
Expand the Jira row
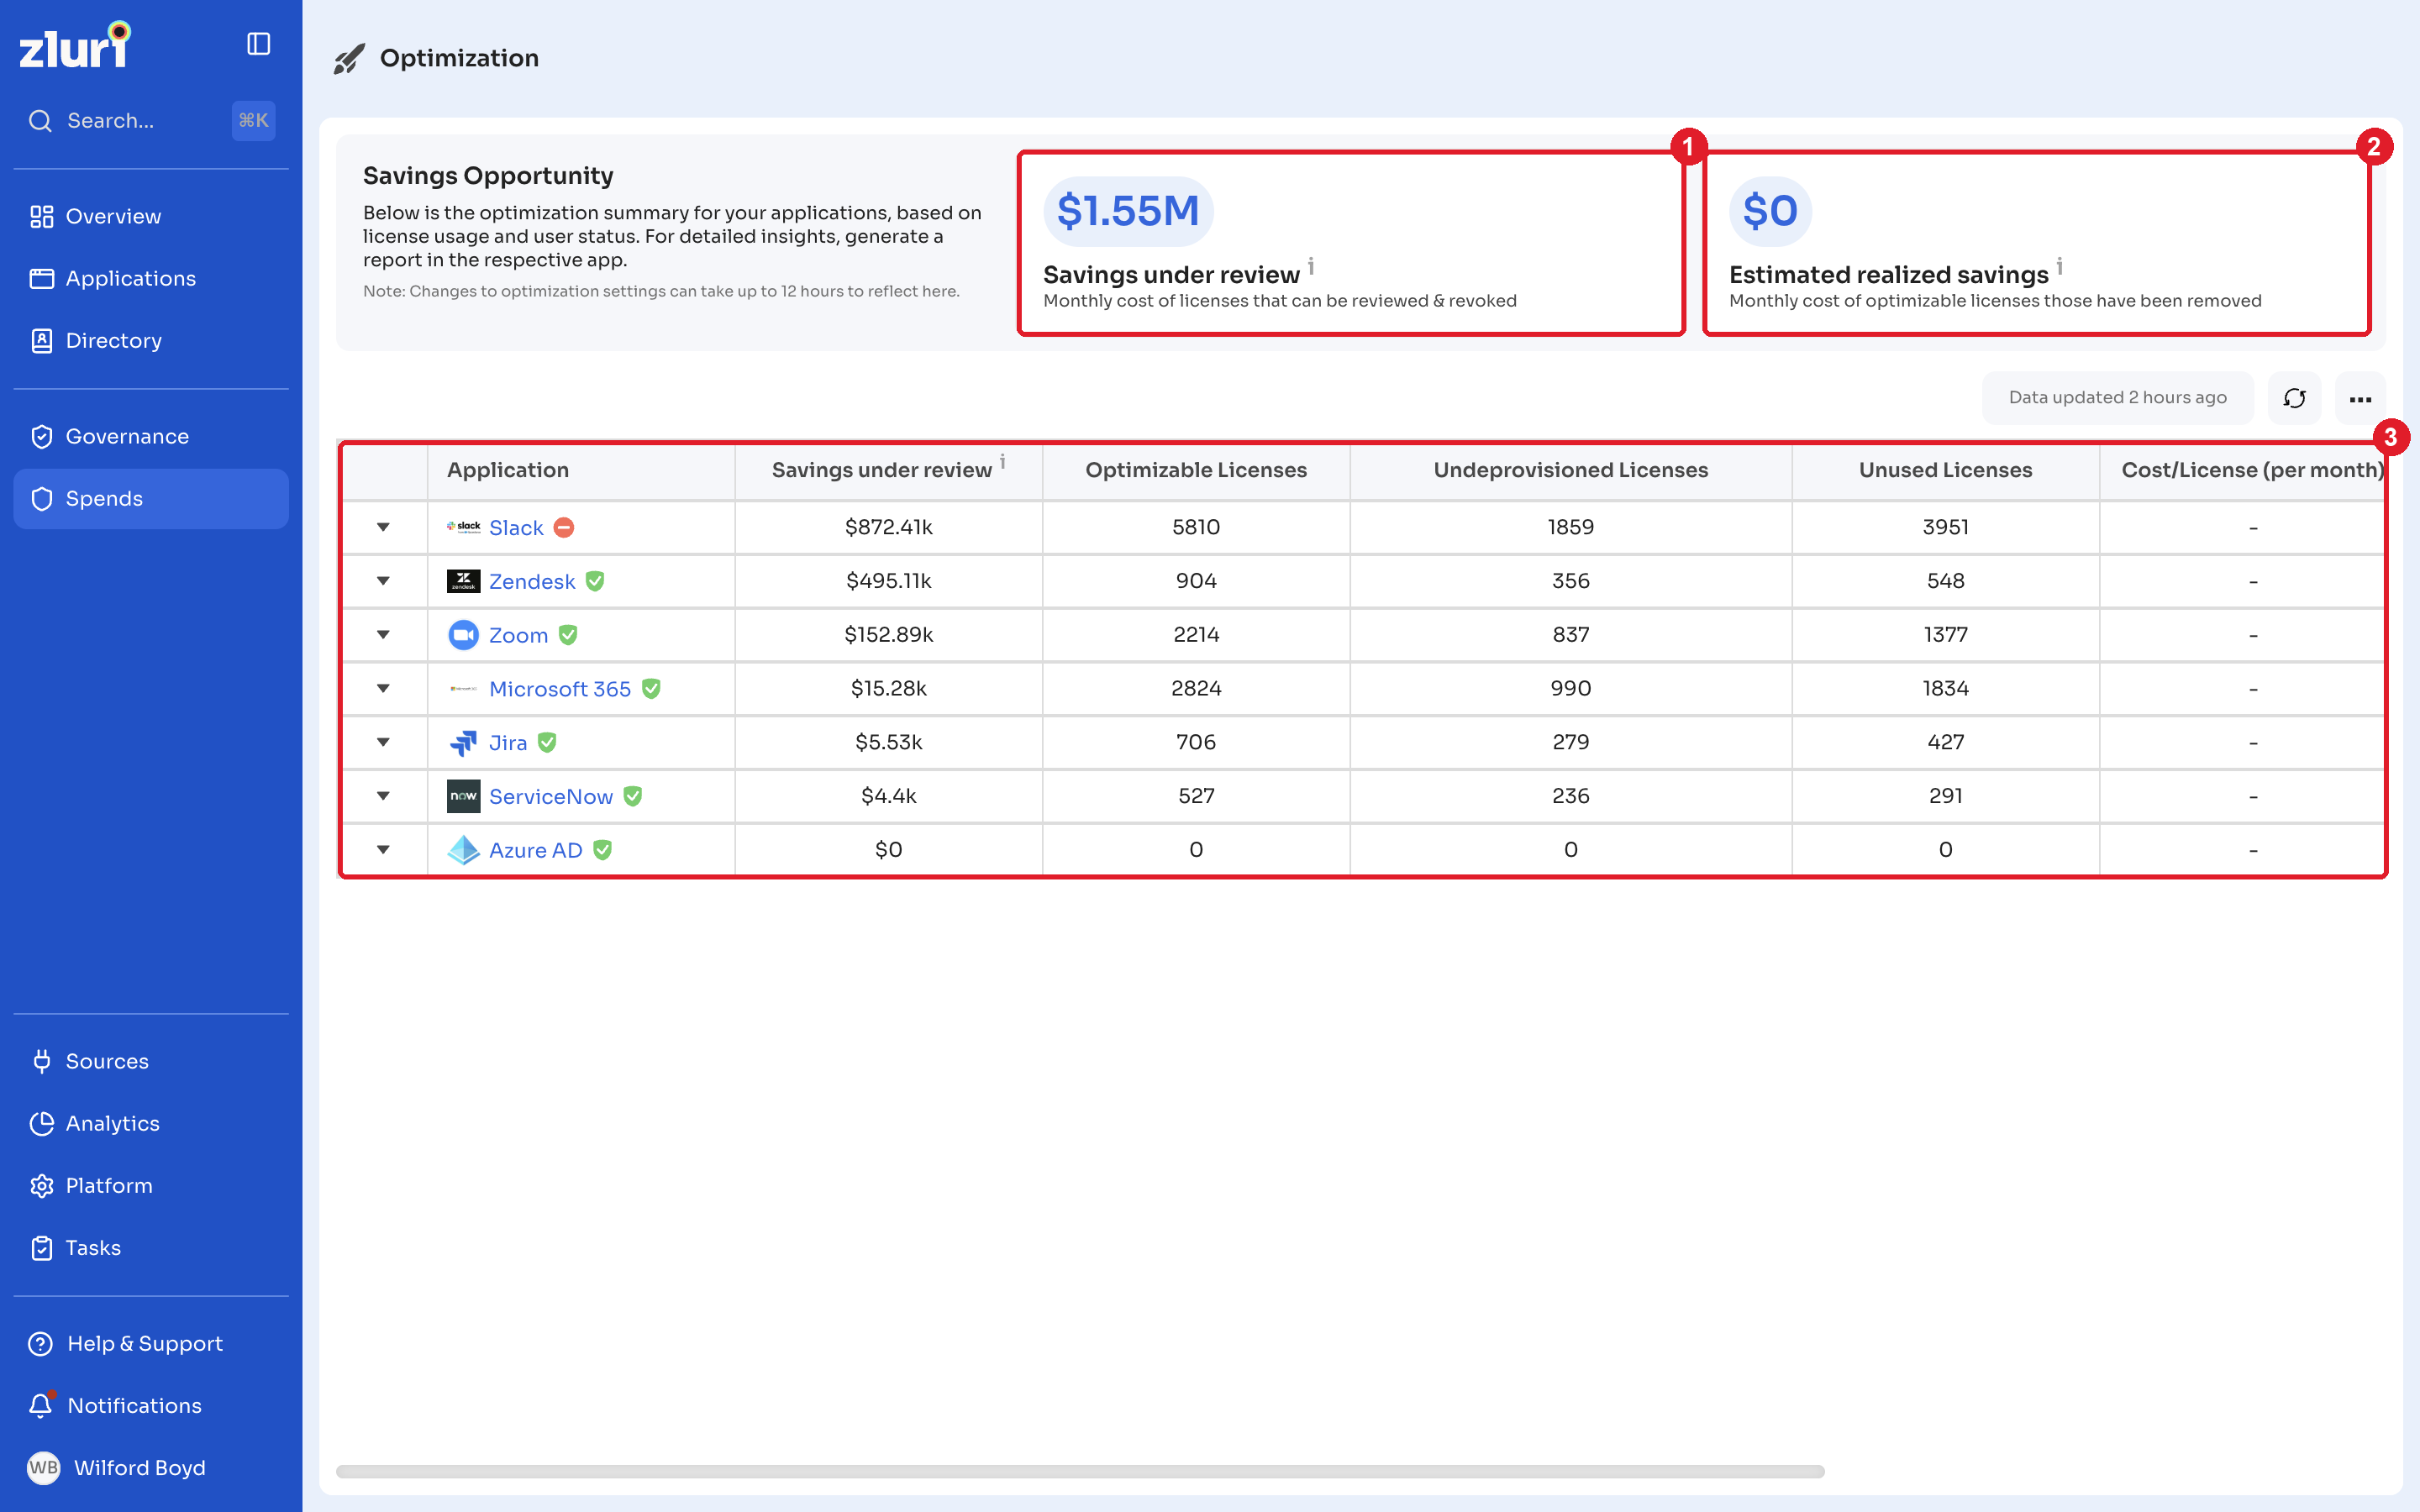click(383, 742)
